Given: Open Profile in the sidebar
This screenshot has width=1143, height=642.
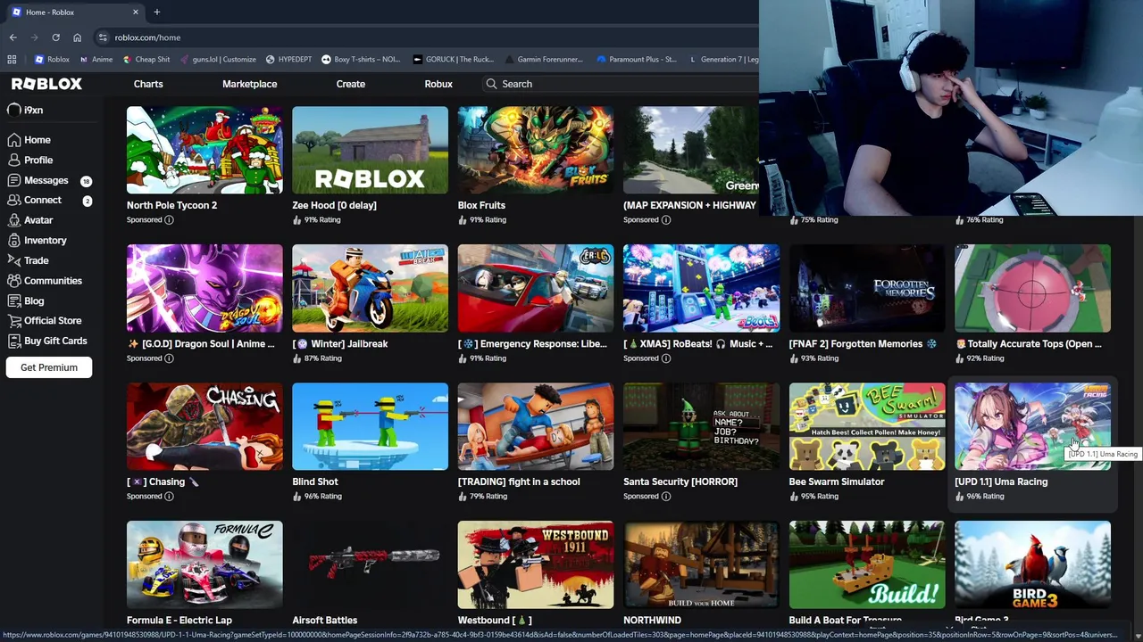Looking at the screenshot, I should [x=29, y=160].
